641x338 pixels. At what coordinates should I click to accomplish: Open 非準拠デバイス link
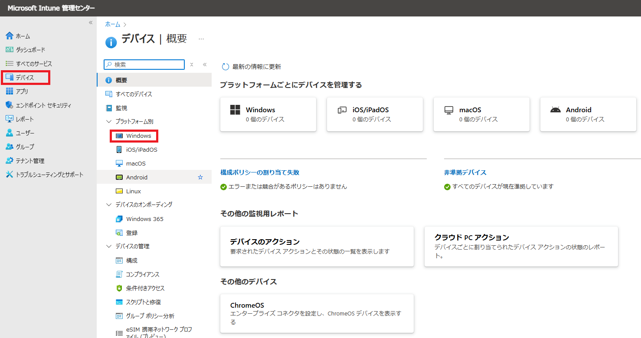pos(465,172)
